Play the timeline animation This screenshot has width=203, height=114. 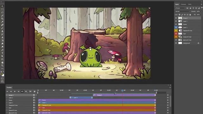click(x=15, y=92)
